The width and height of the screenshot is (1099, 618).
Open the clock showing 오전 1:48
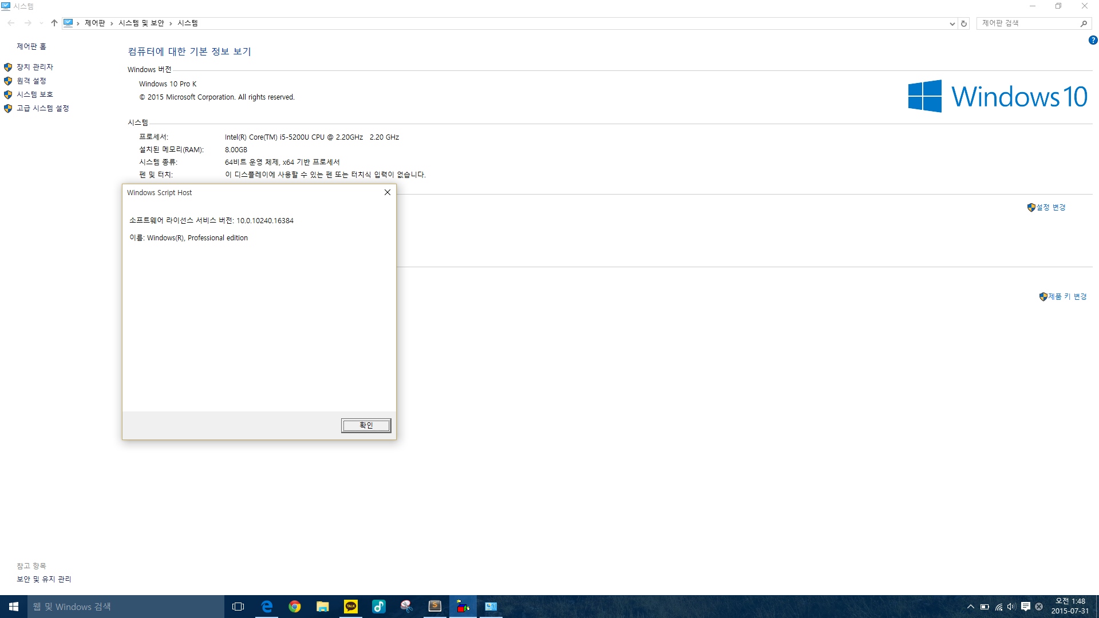1070,606
